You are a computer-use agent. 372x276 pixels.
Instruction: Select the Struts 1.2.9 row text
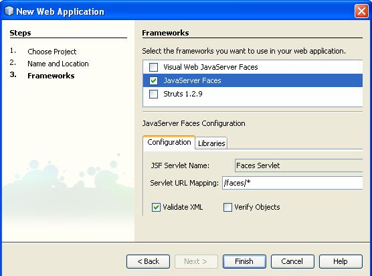tap(183, 94)
